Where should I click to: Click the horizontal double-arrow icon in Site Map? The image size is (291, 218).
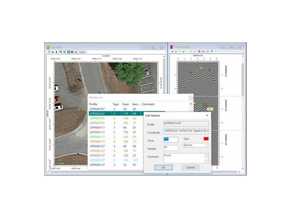click(x=53, y=52)
